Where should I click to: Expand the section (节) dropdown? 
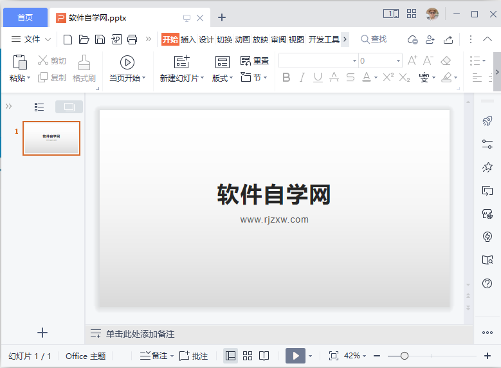(265, 78)
